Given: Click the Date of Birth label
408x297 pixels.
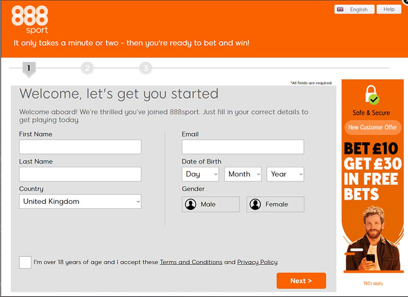Looking at the screenshot, I should click(201, 161).
